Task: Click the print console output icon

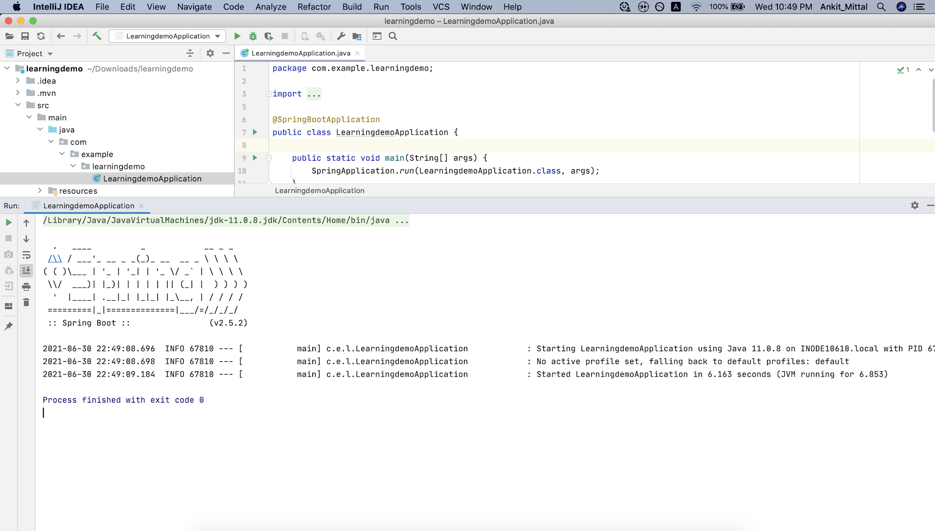Action: pos(26,287)
